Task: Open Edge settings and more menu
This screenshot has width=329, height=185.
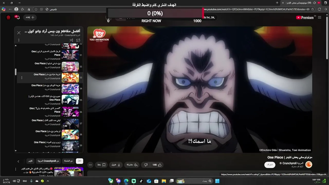Action: click(x=10, y=9)
